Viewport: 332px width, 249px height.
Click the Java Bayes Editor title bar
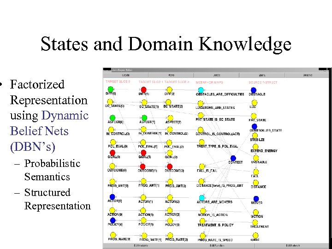[x=216, y=70]
